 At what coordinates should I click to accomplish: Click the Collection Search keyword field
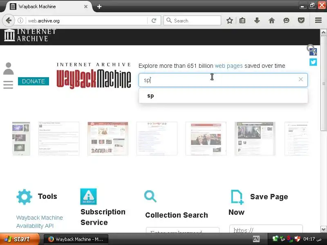coord(183,230)
